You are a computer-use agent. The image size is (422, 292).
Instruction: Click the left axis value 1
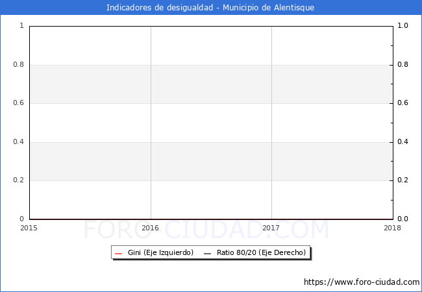(22, 25)
